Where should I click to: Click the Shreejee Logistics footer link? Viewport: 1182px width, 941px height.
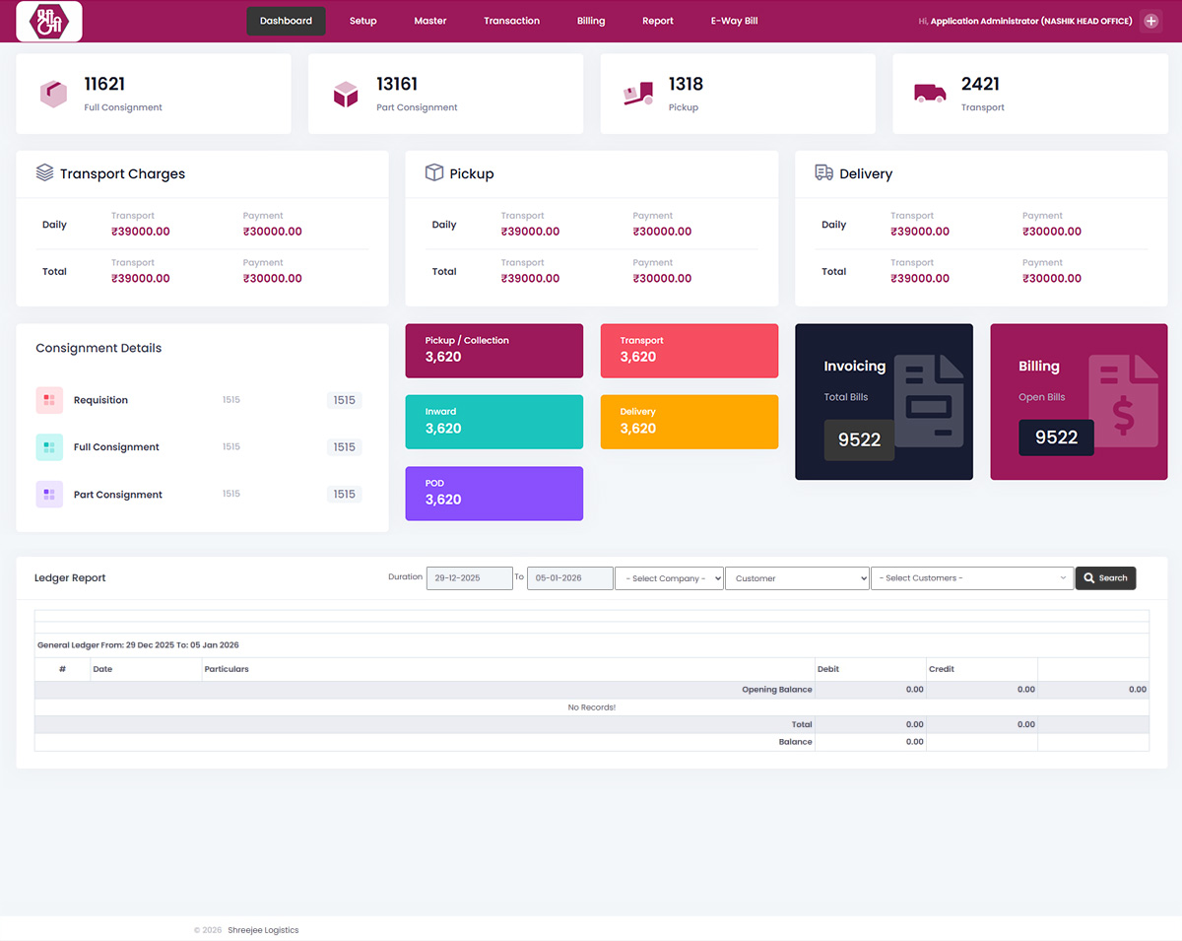point(263,929)
